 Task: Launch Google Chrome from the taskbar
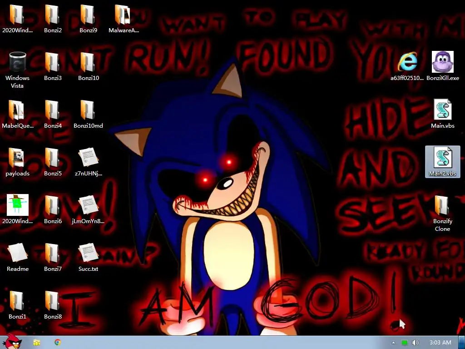point(58,342)
